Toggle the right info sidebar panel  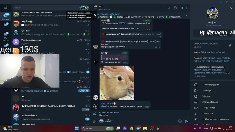[x=181, y=8]
